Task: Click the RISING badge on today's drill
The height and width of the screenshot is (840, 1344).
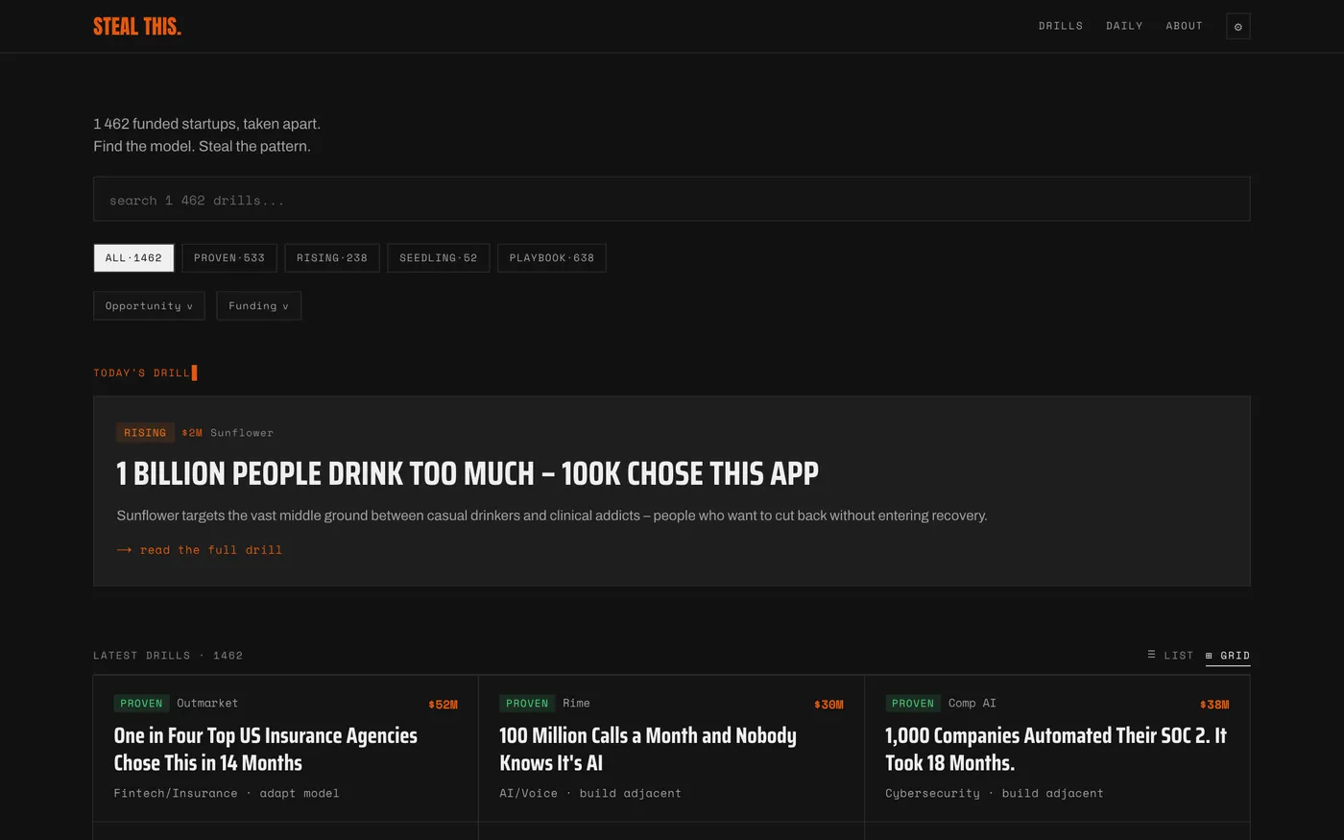Action: tap(145, 433)
